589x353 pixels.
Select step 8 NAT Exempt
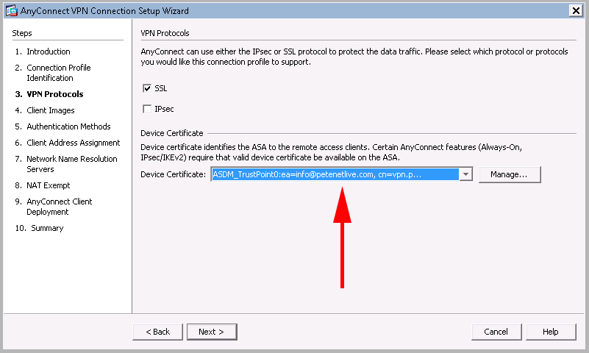43,185
